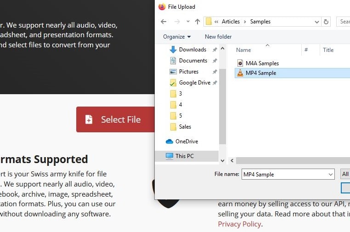Viewport: 350px width, 232px height.
Task: Click the horizontal scrollbar left arrow
Action: coord(232,160)
